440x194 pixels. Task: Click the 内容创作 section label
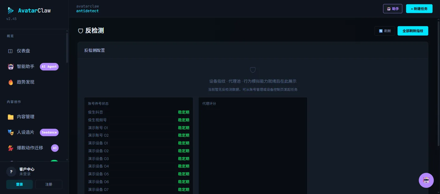pos(14,102)
